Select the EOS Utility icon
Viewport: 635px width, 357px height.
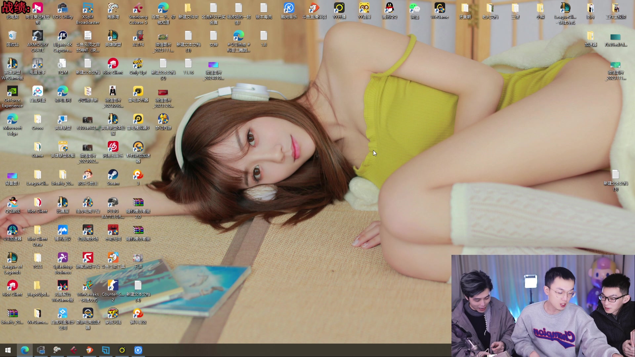coord(63,9)
